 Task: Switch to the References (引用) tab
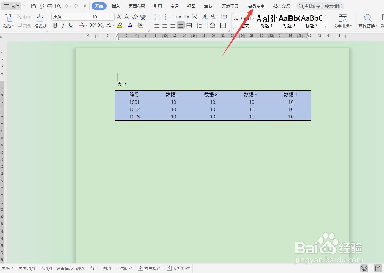tap(158, 6)
